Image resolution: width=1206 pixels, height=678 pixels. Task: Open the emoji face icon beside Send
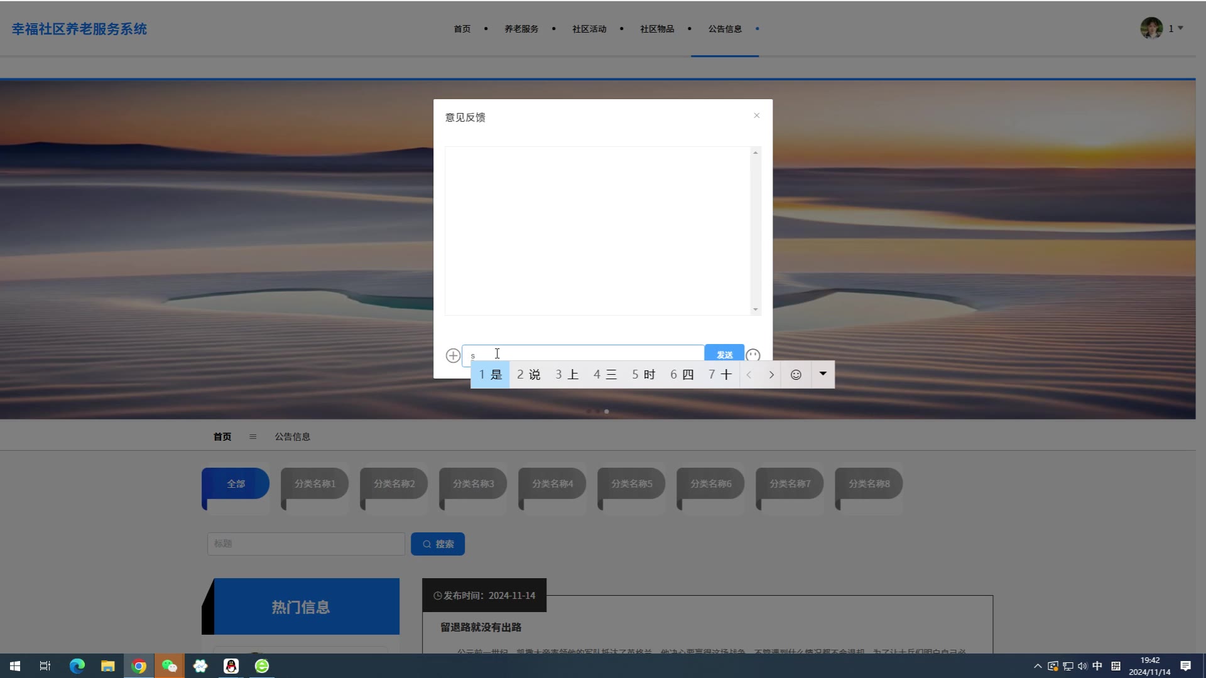752,355
